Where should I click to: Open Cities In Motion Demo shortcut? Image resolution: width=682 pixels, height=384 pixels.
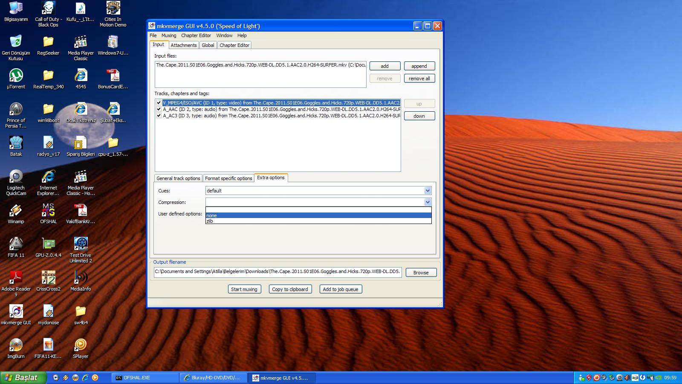113,14
